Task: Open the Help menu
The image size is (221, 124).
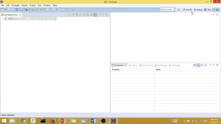Action: coord(55,5)
